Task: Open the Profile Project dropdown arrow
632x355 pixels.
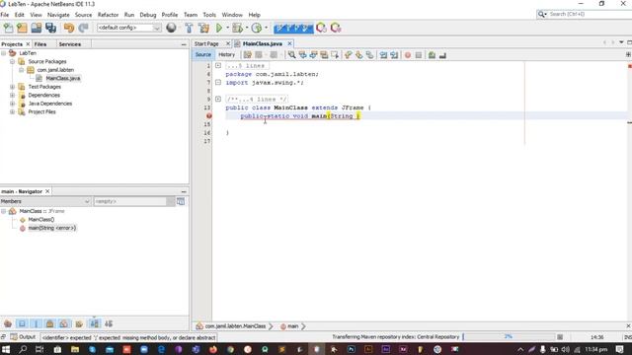Action: pyautogui.click(x=266, y=28)
